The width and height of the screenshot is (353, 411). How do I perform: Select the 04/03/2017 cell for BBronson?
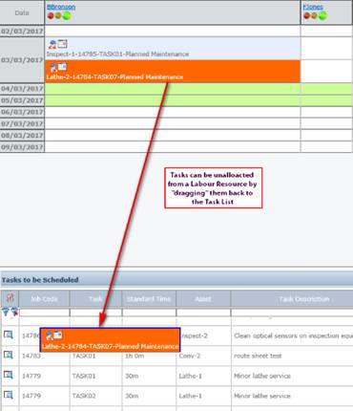pyautogui.click(x=173, y=89)
